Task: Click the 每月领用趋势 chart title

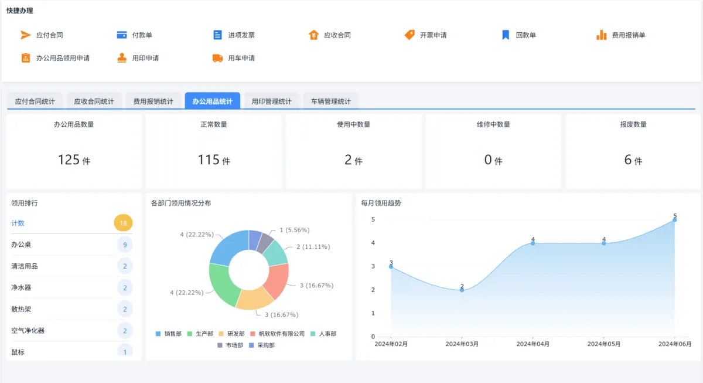Action: coord(381,203)
